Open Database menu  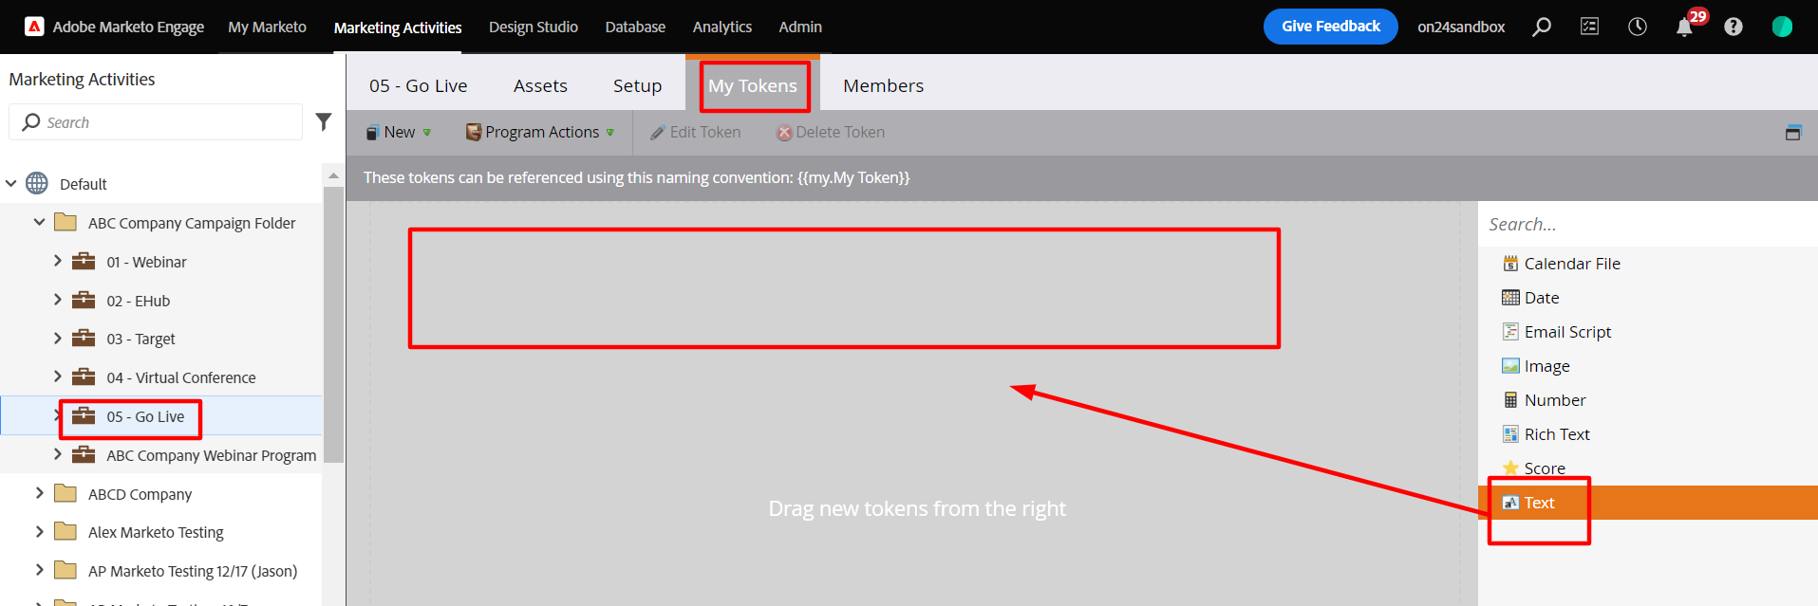tap(635, 27)
